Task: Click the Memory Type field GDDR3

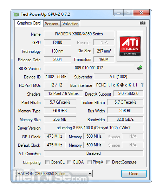Action: click(x=60, y=111)
